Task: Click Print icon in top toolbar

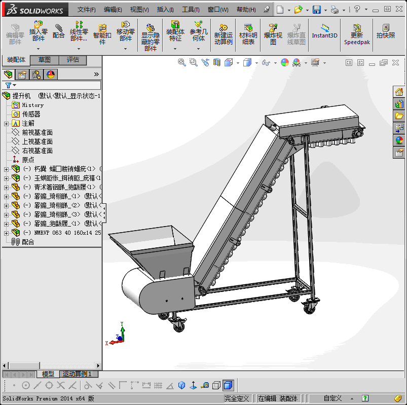Action: [x=335, y=10]
